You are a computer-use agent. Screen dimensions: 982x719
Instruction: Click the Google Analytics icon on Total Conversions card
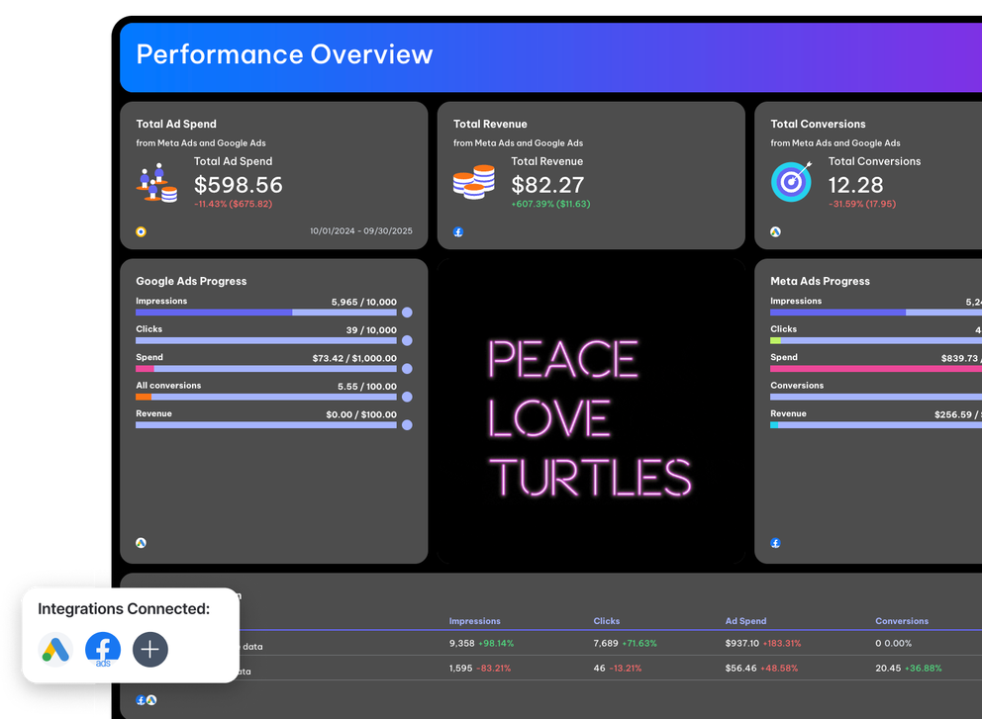(x=775, y=230)
